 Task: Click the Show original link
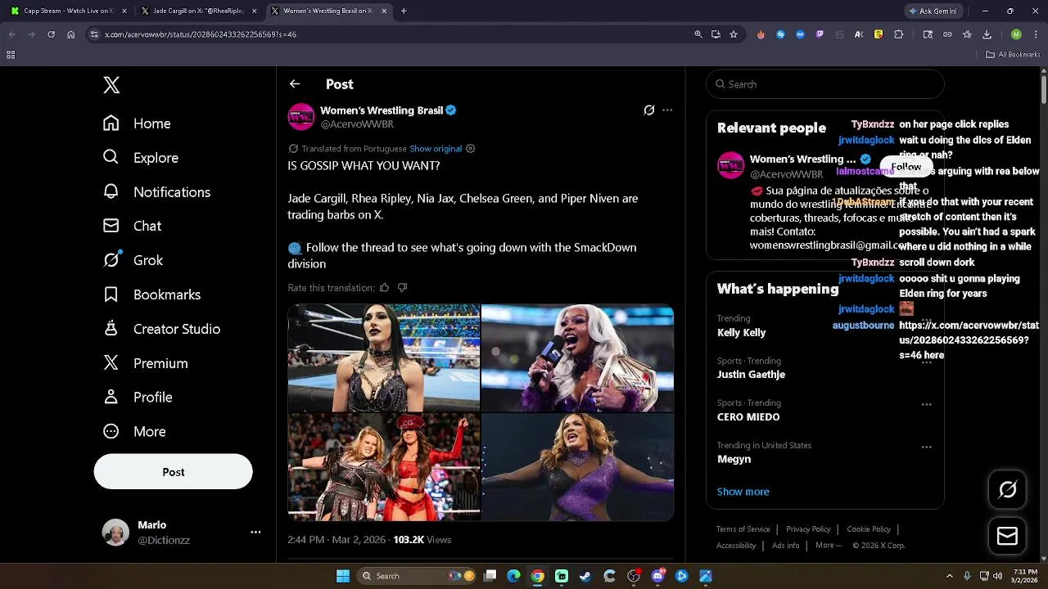pyautogui.click(x=436, y=149)
